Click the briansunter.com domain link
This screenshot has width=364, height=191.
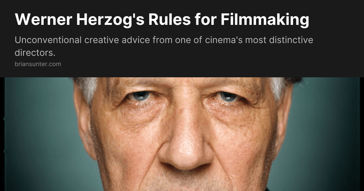(x=38, y=64)
